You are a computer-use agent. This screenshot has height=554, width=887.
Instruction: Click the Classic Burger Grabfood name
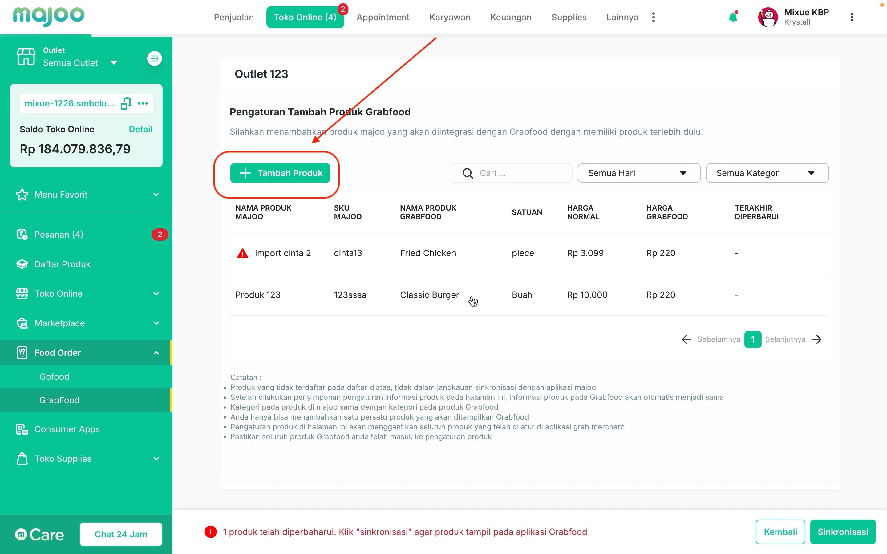pyautogui.click(x=429, y=295)
